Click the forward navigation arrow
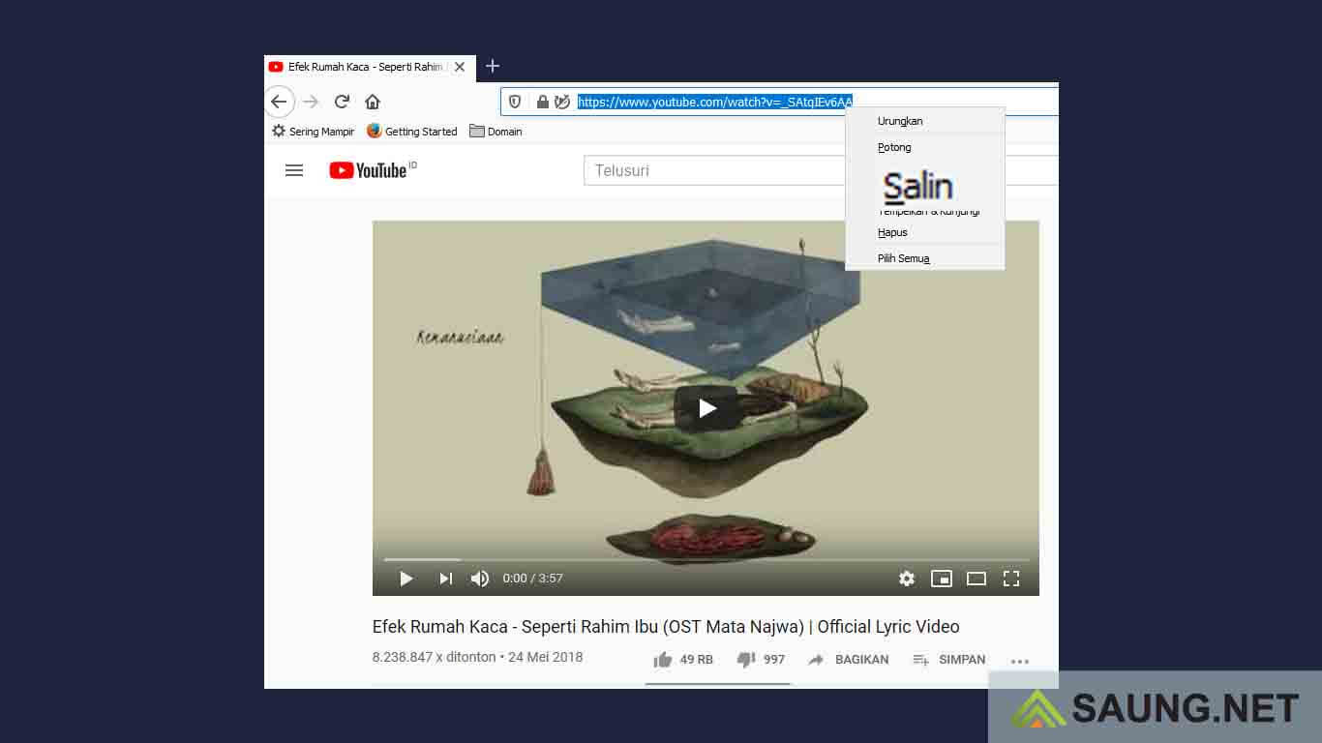The width and height of the screenshot is (1322, 743). pyautogui.click(x=311, y=102)
